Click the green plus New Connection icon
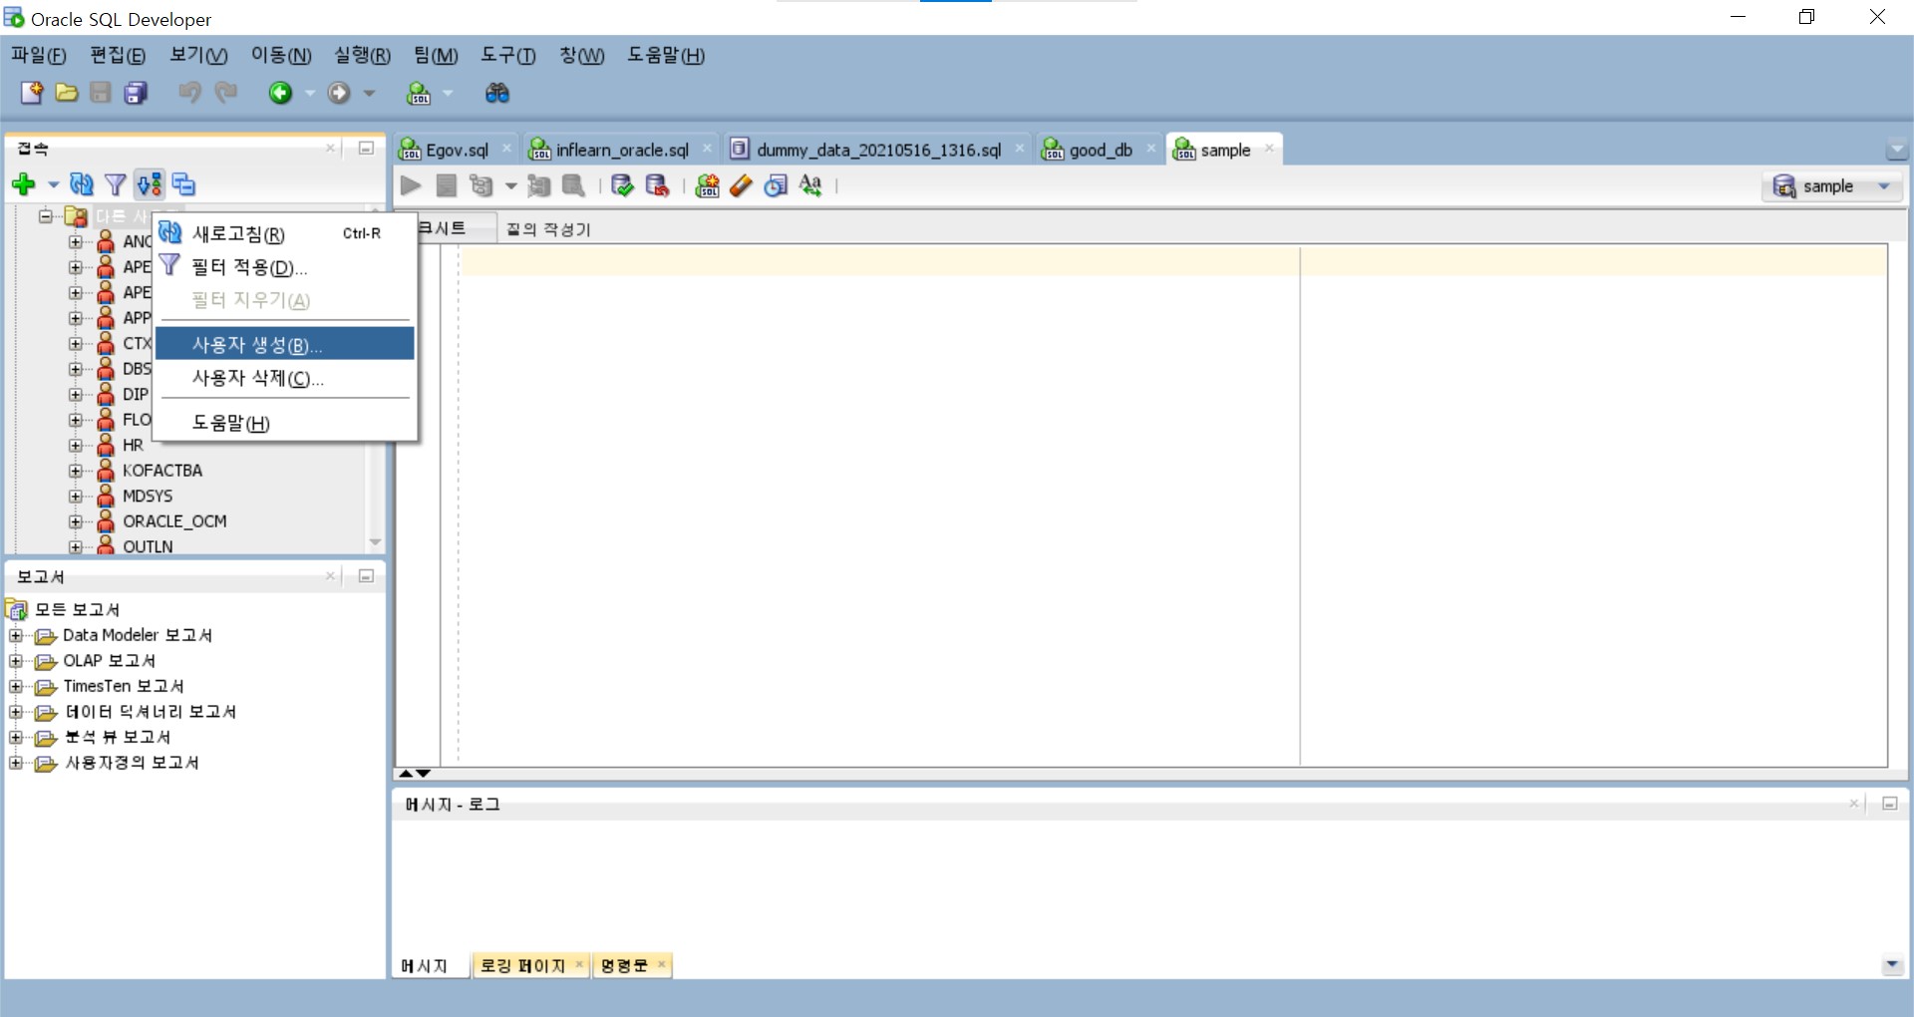This screenshot has height=1017, width=1914. (x=24, y=184)
